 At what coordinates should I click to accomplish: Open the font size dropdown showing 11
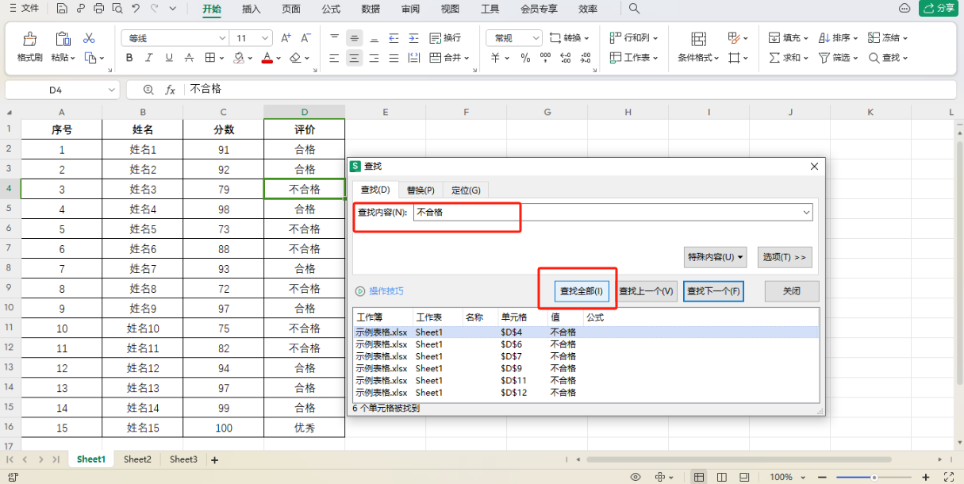coord(265,38)
